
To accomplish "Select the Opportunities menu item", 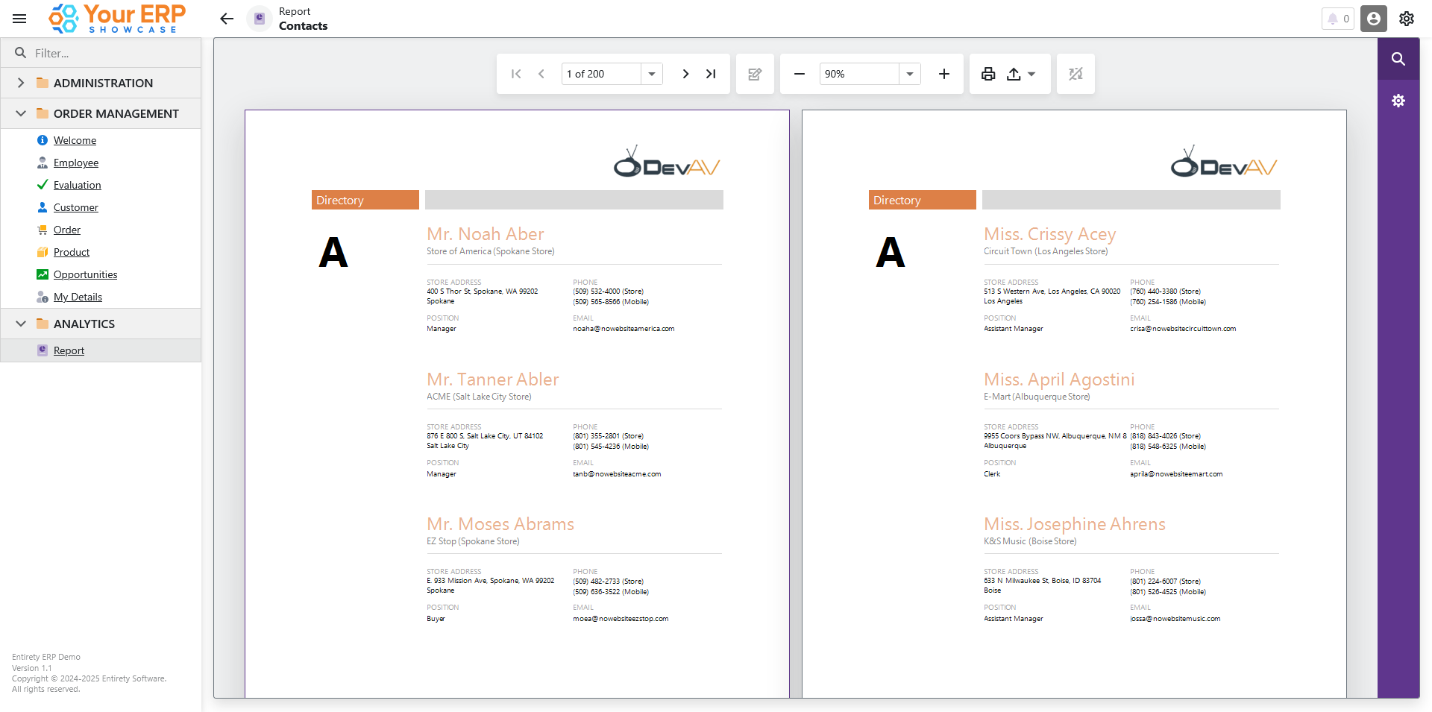I will point(85,274).
